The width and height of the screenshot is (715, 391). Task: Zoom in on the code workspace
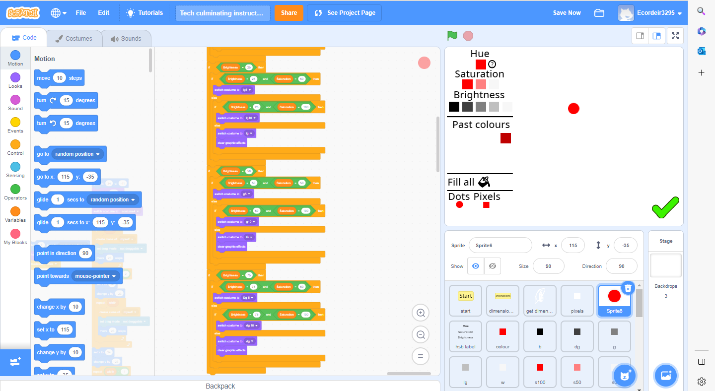point(421,313)
